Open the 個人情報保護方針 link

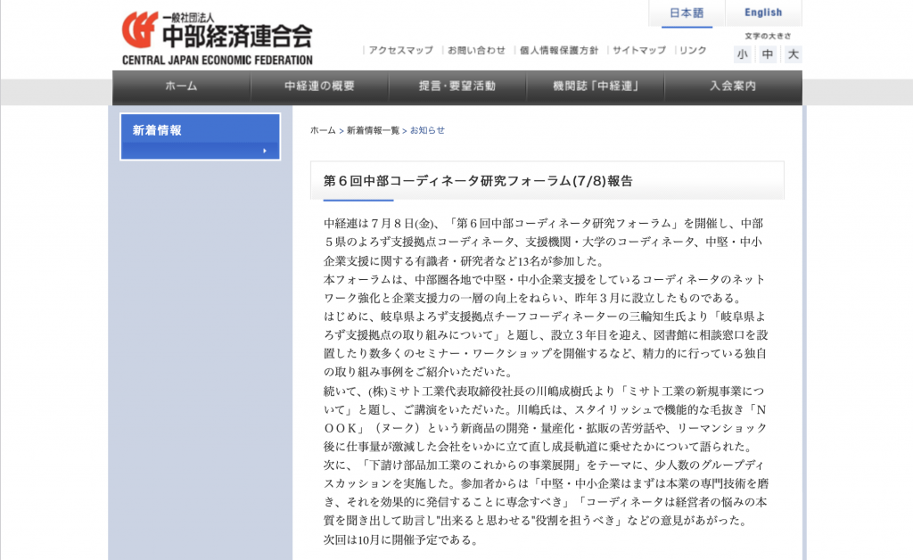tap(558, 50)
